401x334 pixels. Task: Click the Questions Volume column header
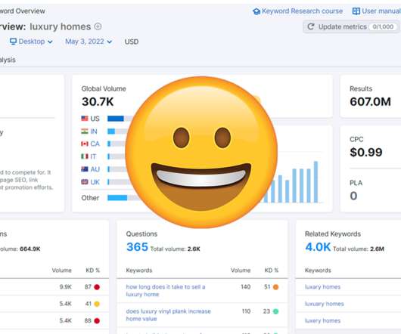(241, 271)
